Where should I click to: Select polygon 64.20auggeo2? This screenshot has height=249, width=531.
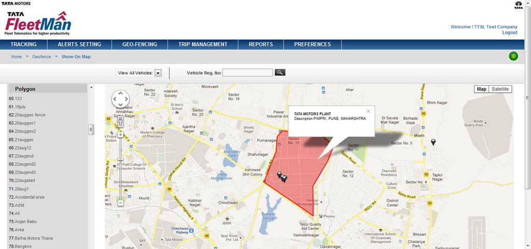(x=22, y=131)
